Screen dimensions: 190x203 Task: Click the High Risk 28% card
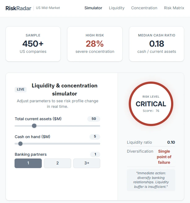(95, 44)
